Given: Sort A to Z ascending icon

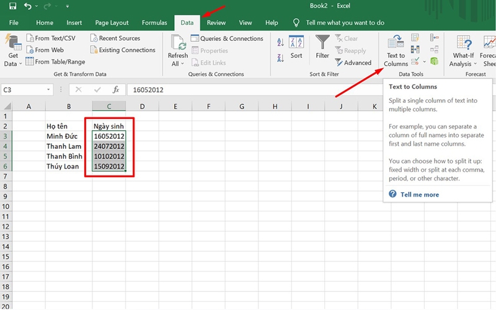Looking at the screenshot, I should click(280, 42).
